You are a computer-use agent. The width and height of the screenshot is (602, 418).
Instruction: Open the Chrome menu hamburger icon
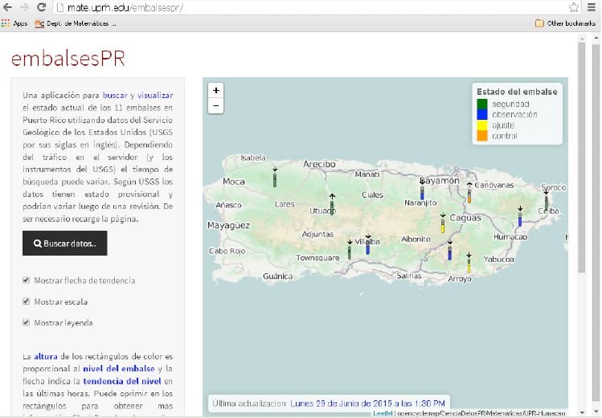(592, 7)
